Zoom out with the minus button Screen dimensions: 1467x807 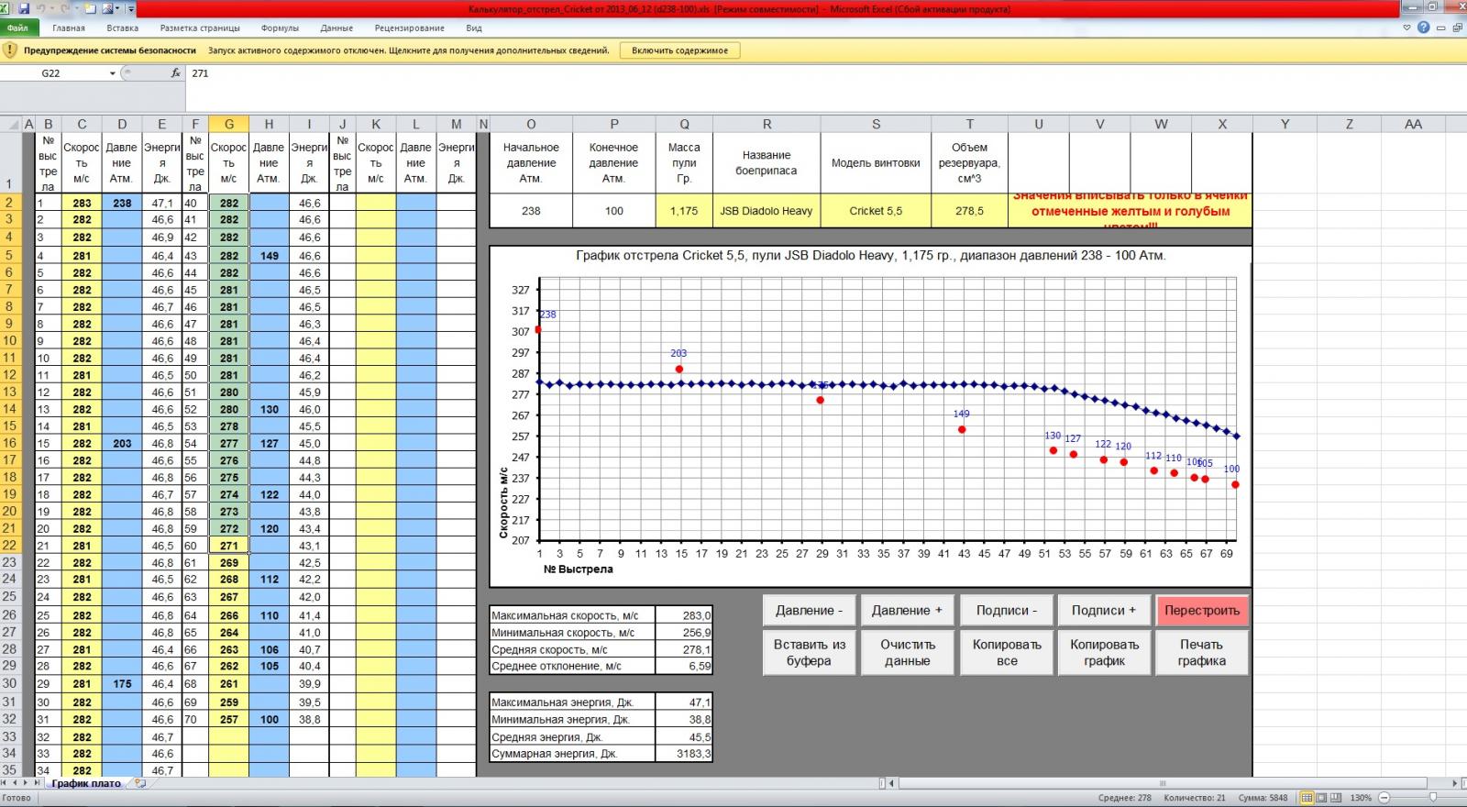1384,798
